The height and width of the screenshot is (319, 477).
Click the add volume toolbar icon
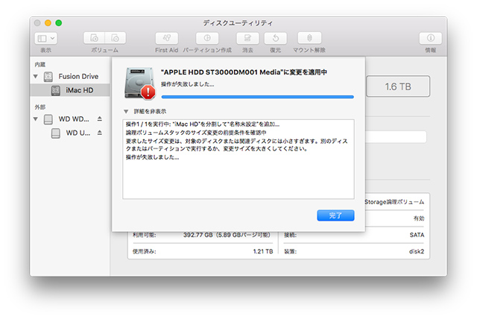coord(95,38)
